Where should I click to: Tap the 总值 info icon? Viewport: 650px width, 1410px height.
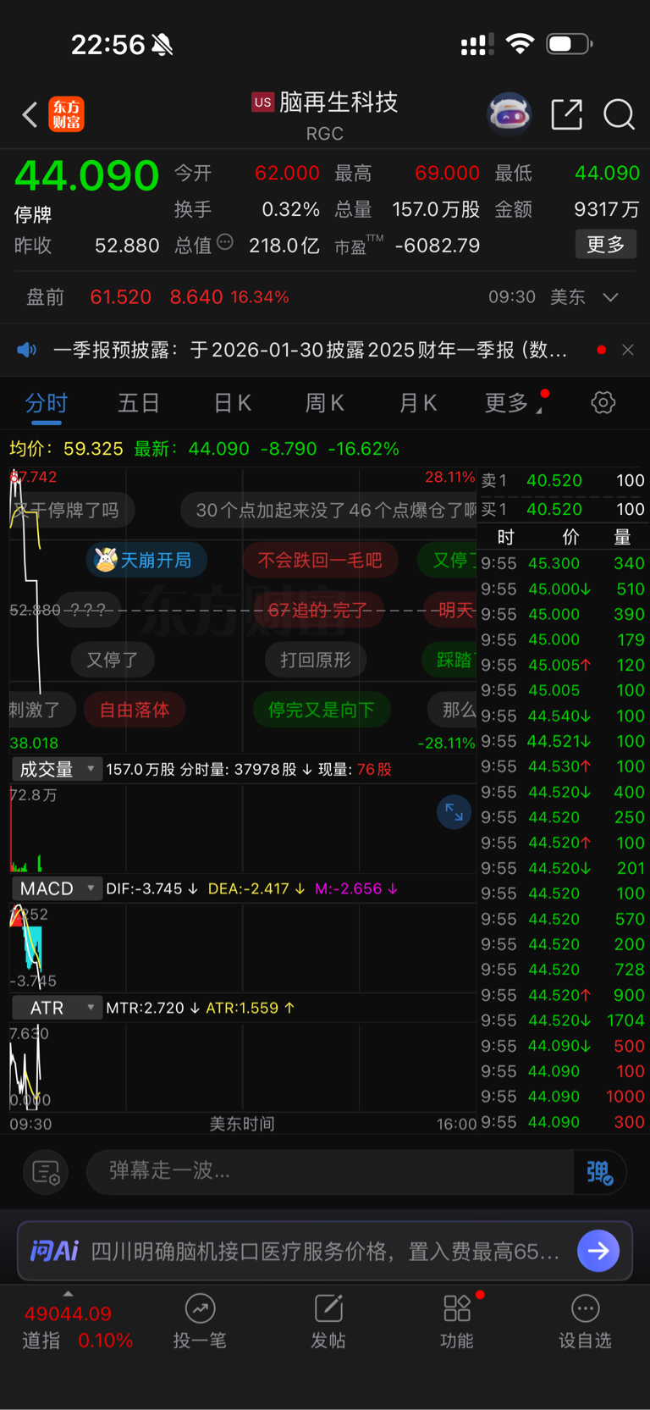tap(225, 242)
